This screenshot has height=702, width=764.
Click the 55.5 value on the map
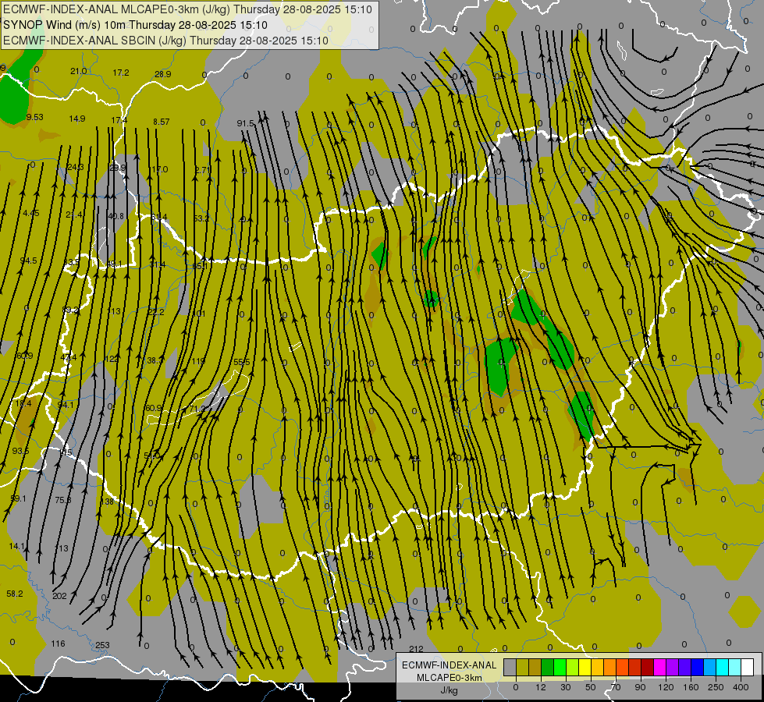tap(242, 362)
